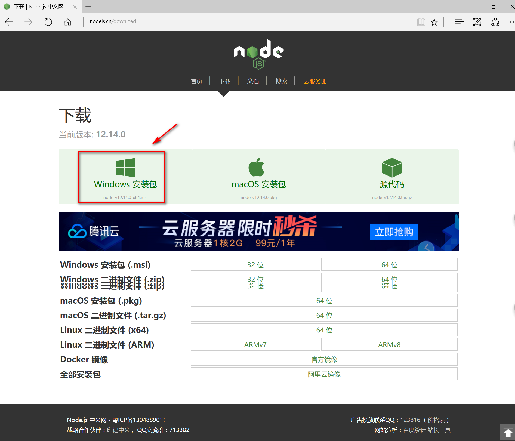Open 云服务器 navigation item
The height and width of the screenshot is (441, 515).
tap(315, 81)
